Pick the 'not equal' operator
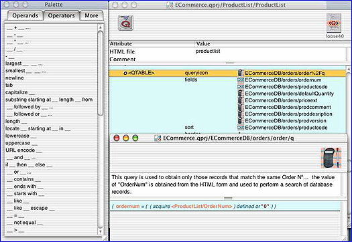Screen dimensions: 352x242 click(x=25, y=223)
